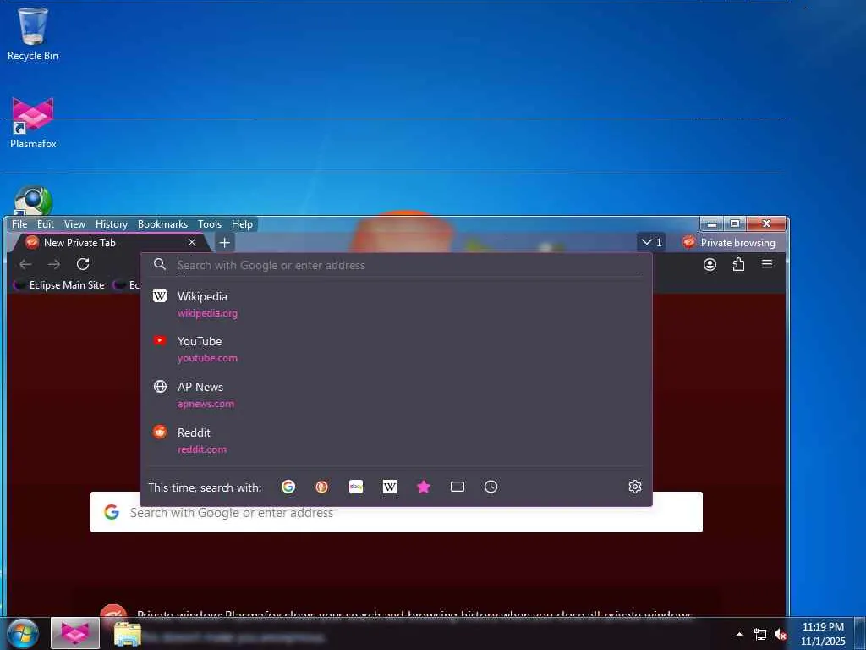
Task: Show hidden tray icons arrow
Action: (x=739, y=635)
